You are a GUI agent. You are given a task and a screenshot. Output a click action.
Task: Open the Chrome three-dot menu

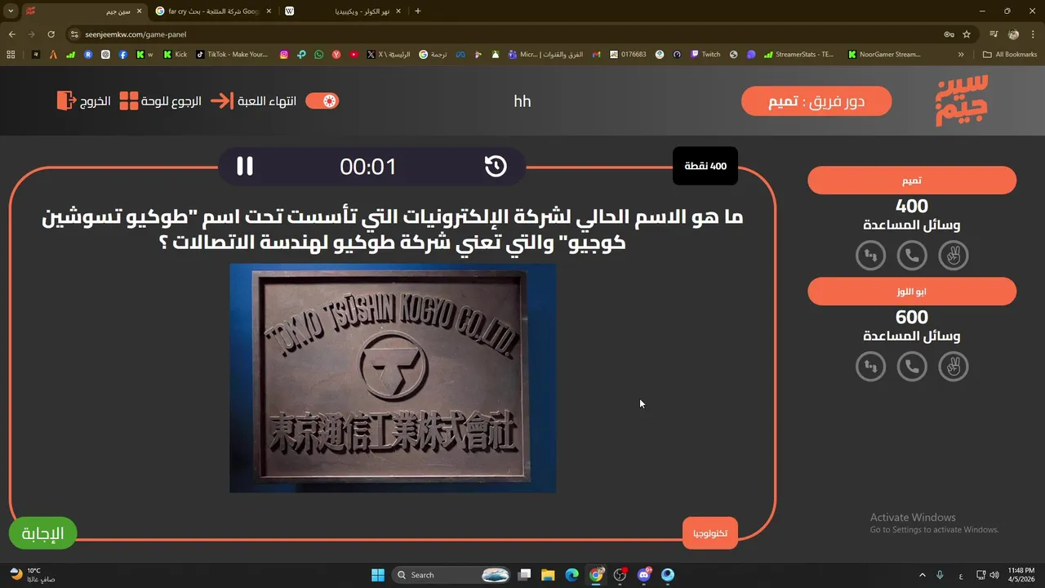coord(1033,34)
